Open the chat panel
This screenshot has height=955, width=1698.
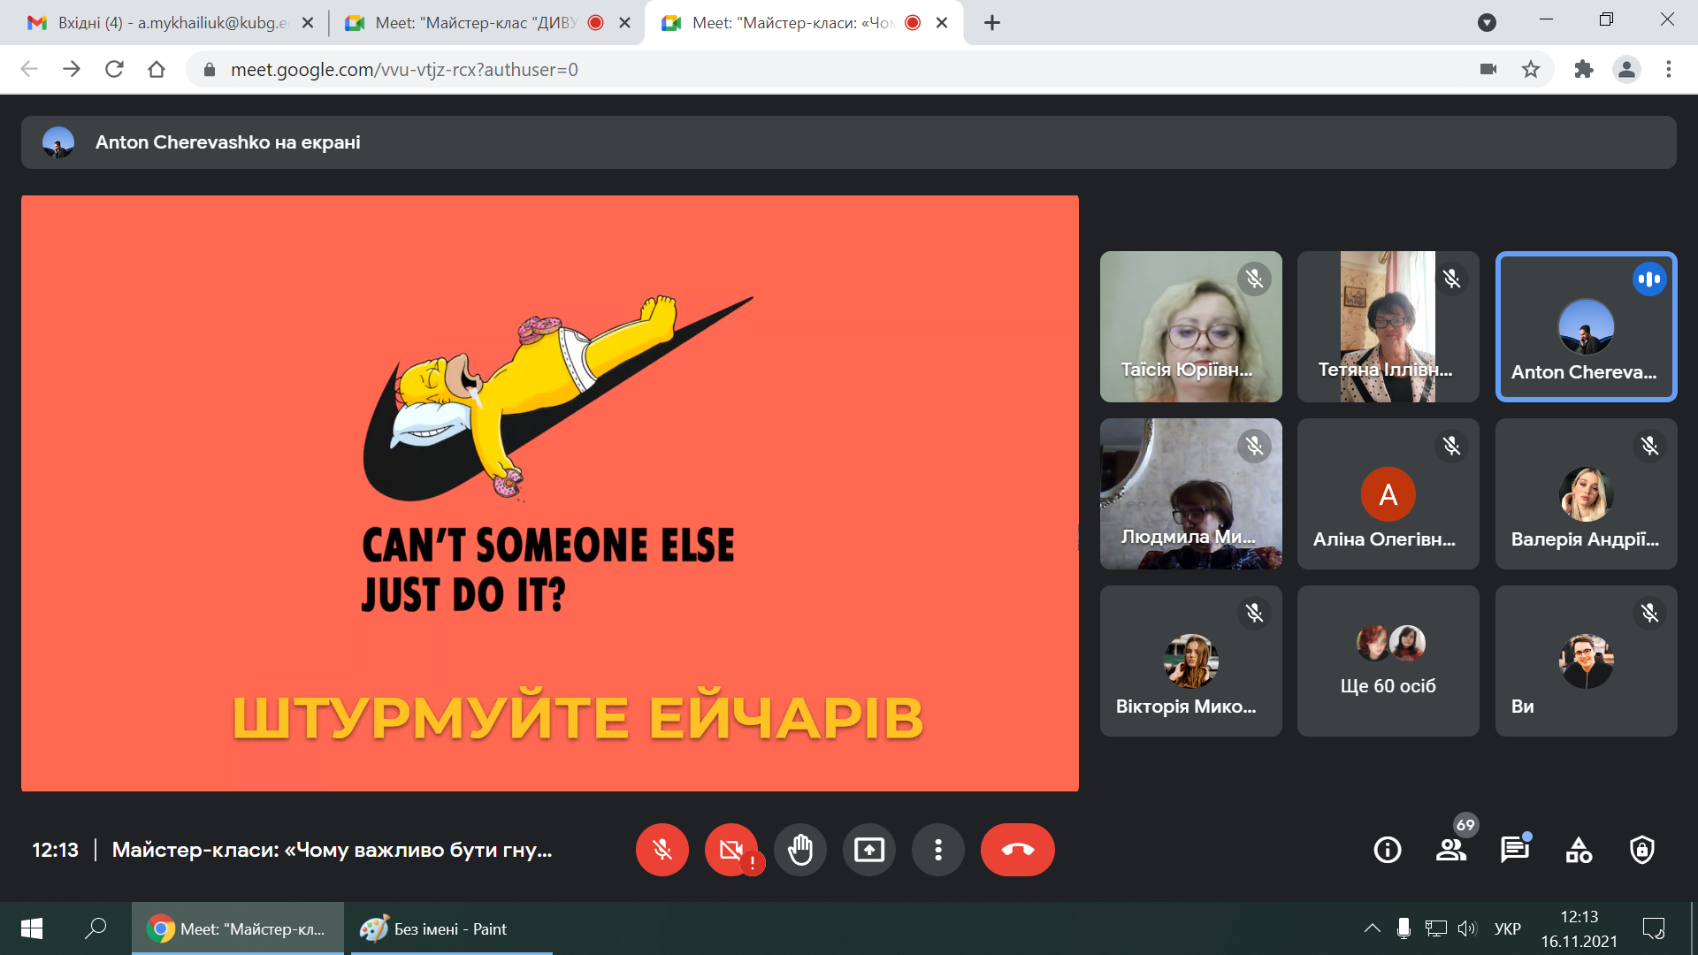click(1514, 850)
